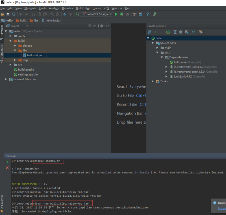Screen dimensions: 226x215
Task: Open run configuration dropdown hello-3.5.0-fat.jar
Action: [97, 14]
